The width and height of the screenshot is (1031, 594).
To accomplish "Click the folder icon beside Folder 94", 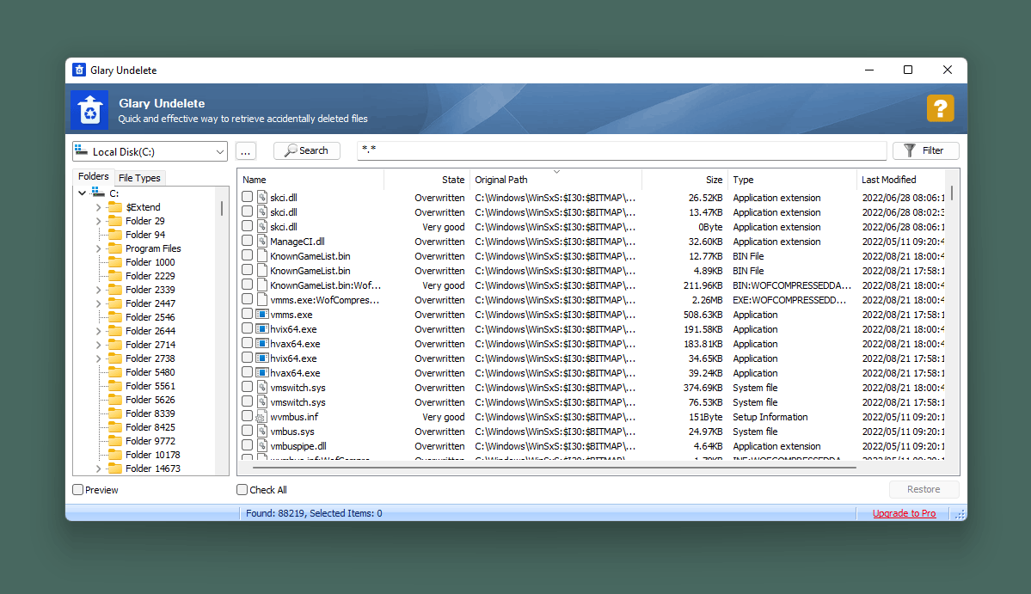I will pos(115,235).
